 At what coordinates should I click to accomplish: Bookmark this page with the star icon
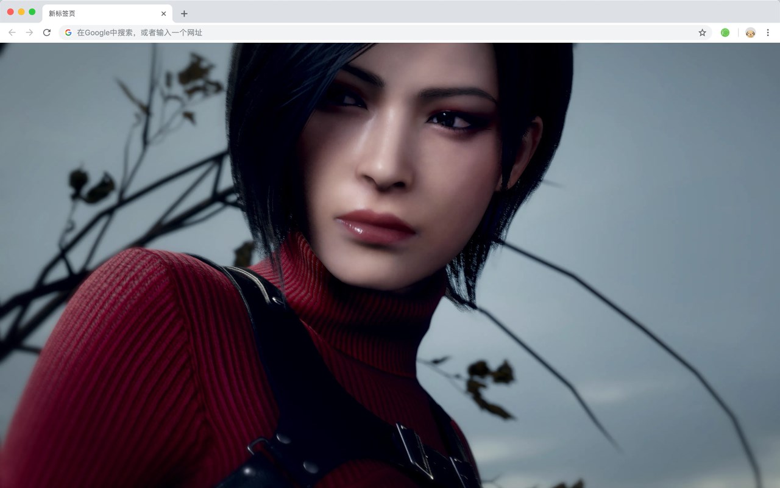point(702,32)
